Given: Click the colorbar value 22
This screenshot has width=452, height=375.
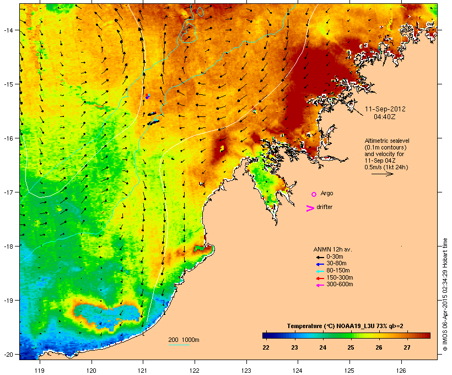Looking at the screenshot, I should [x=266, y=347].
